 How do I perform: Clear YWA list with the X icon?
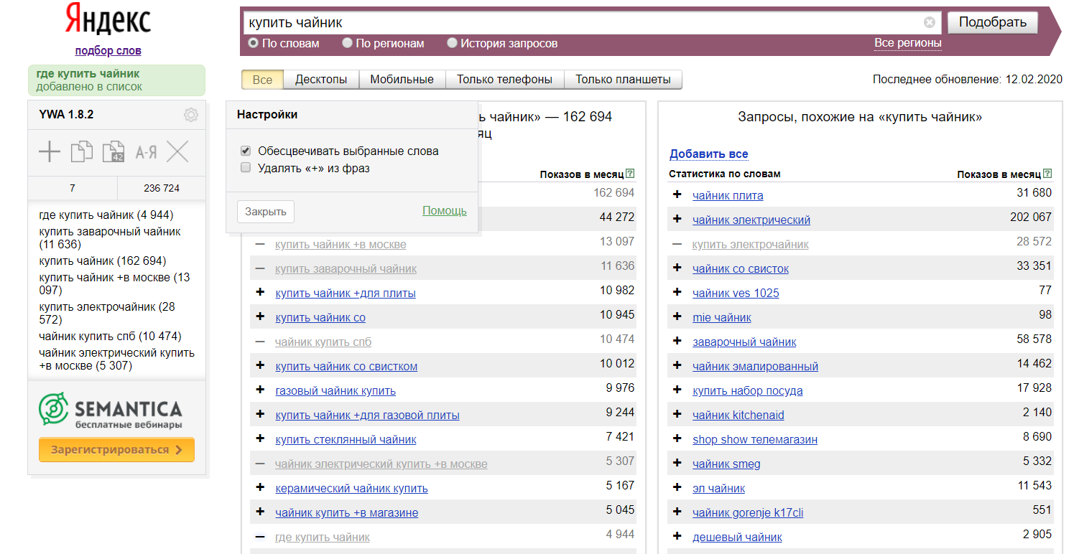177,151
